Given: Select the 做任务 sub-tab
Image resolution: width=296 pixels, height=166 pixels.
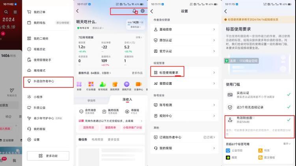Looking at the screenshot, I should point(83,140).
